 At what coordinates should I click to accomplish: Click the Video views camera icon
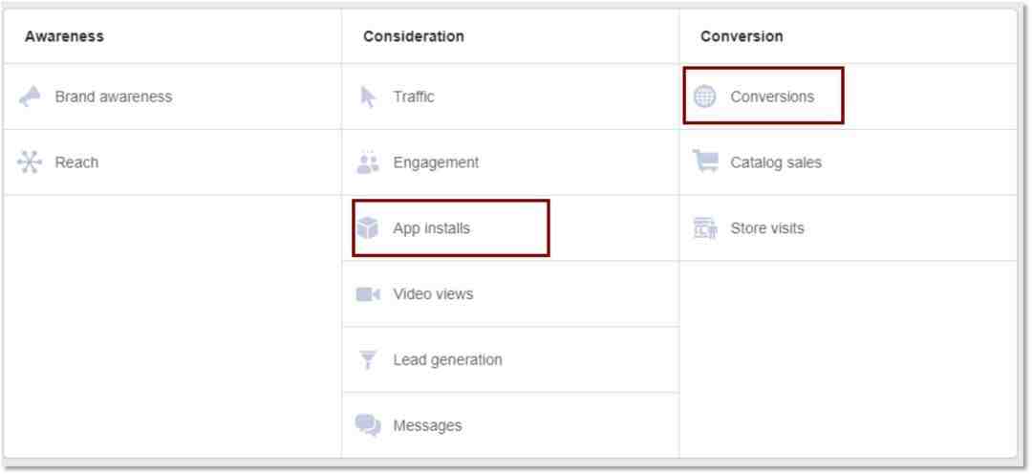click(x=368, y=294)
